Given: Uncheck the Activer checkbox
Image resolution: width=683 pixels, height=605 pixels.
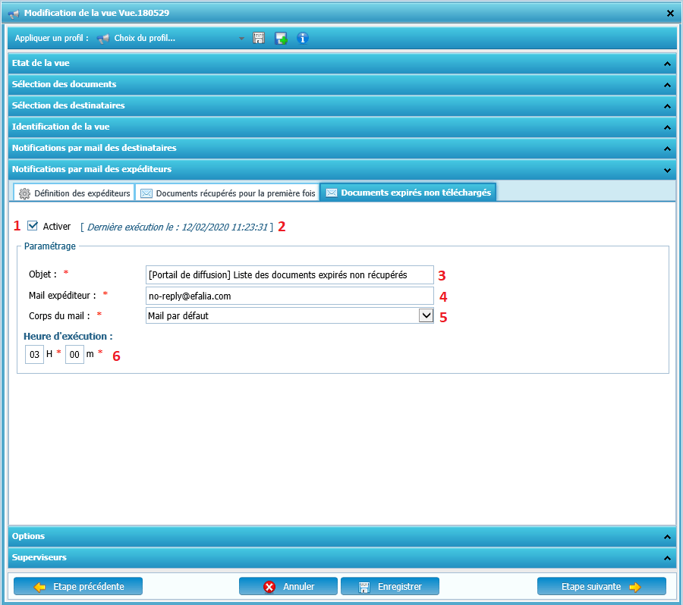Looking at the screenshot, I should coord(32,226).
